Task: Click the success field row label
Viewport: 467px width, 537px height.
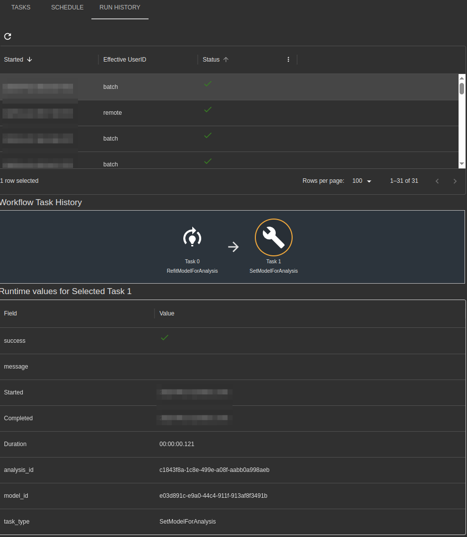Action: [15, 341]
